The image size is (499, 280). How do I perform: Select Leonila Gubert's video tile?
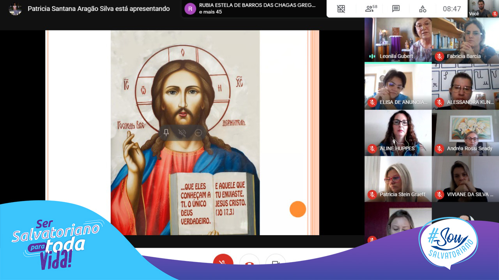tap(398, 40)
